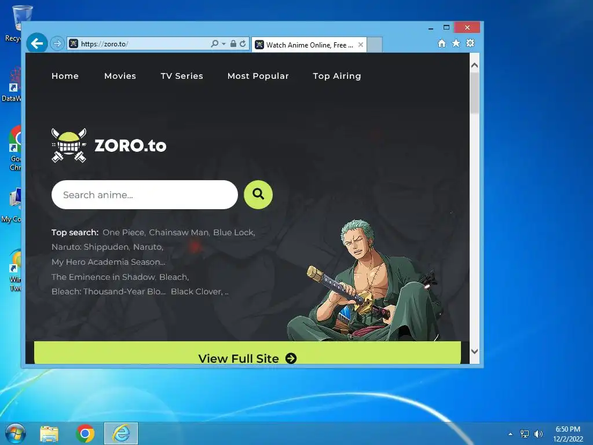Open the Top Airing menu item
This screenshot has width=593, height=445.
pos(336,76)
